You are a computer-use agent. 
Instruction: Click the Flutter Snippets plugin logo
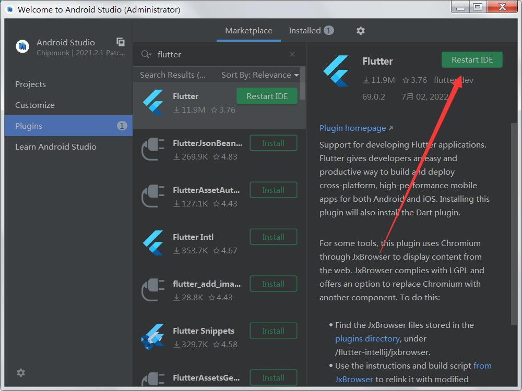(153, 337)
